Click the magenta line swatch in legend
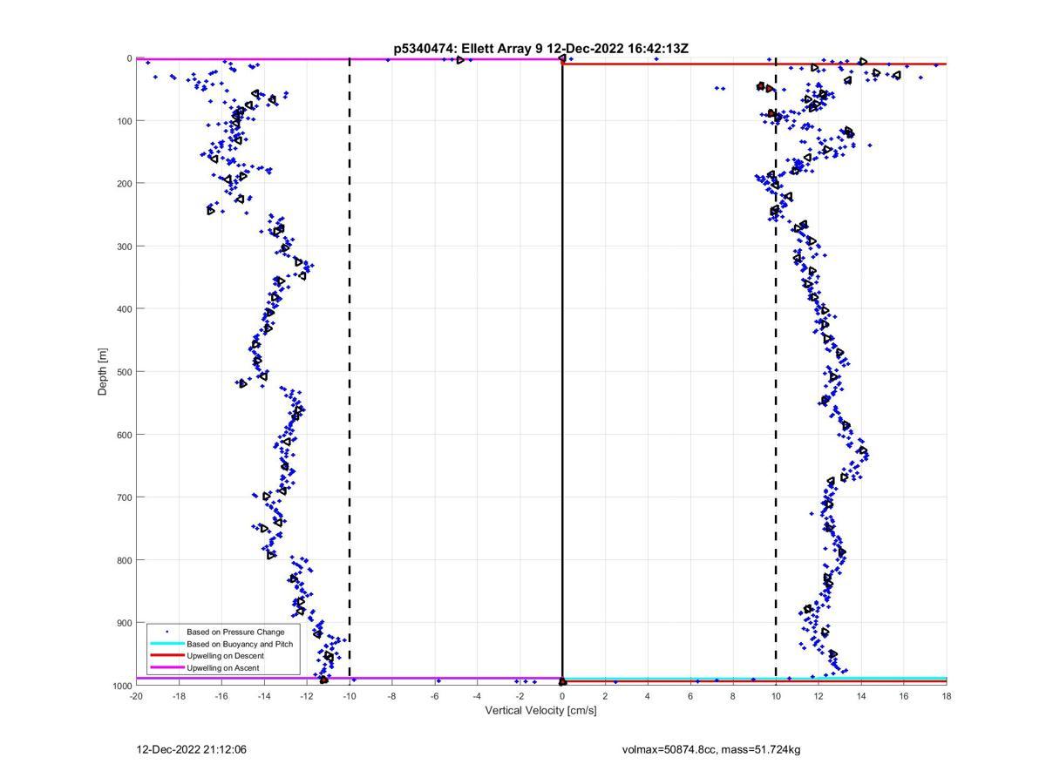 pos(166,668)
